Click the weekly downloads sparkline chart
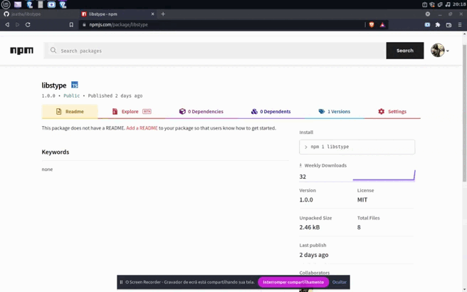This screenshot has width=467, height=292. pos(384,175)
